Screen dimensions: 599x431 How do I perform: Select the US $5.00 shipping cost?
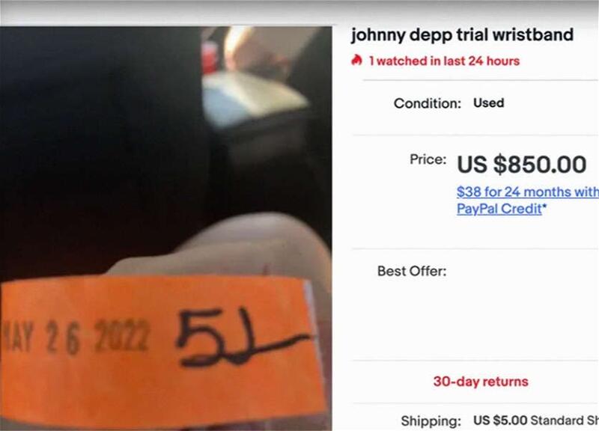click(500, 421)
